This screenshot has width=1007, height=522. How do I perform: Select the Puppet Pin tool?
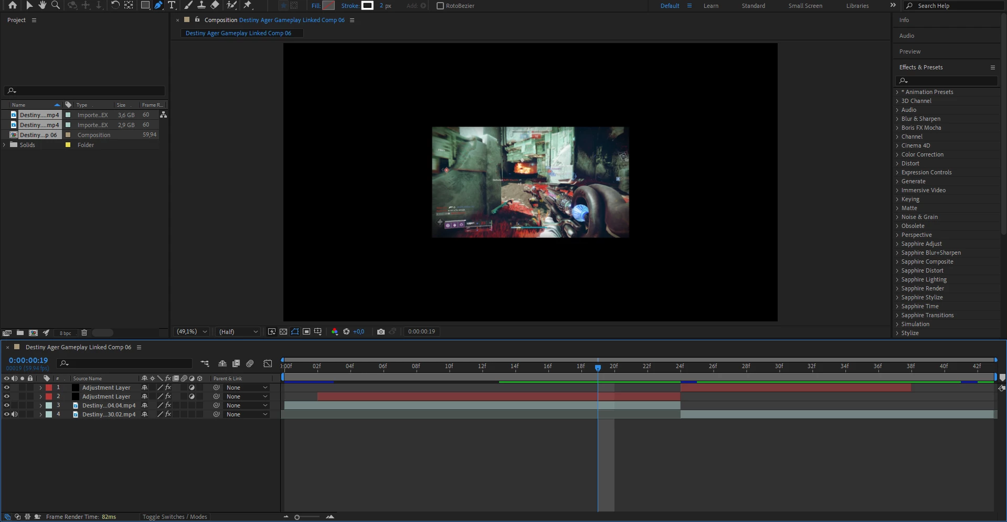point(248,5)
